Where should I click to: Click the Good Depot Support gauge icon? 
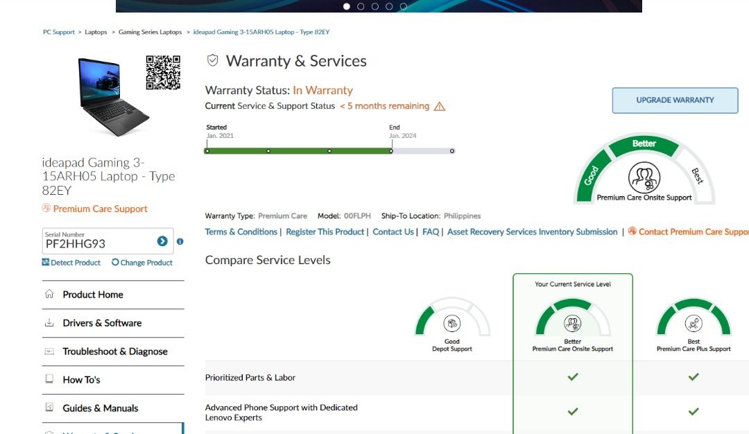click(x=452, y=323)
